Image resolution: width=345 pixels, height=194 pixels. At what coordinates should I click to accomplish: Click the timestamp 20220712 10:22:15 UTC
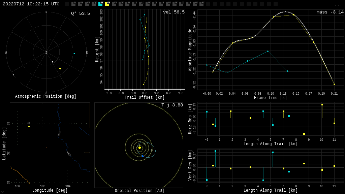tap(31, 4)
